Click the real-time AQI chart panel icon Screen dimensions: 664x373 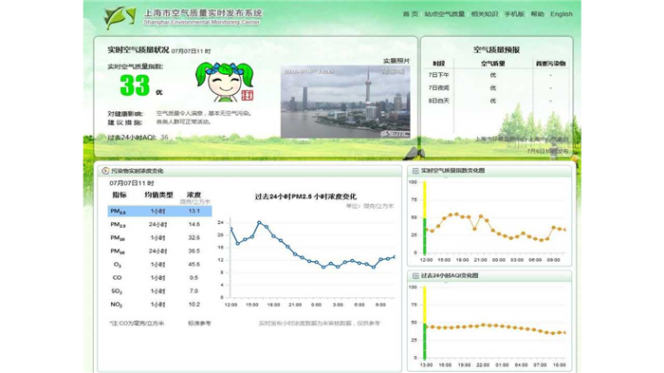click(415, 171)
